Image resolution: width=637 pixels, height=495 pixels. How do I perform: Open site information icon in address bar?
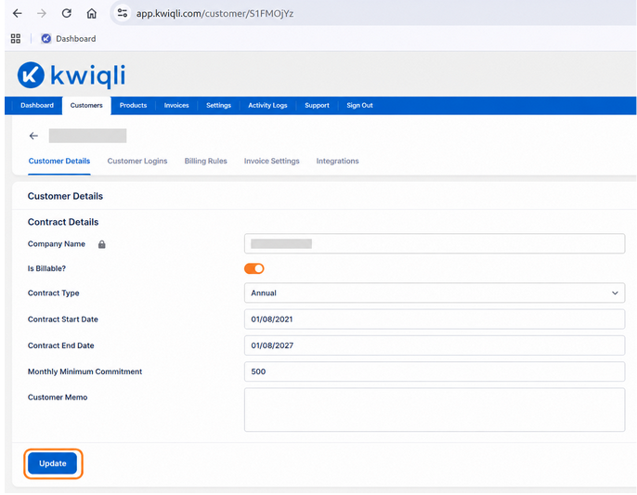point(123,13)
